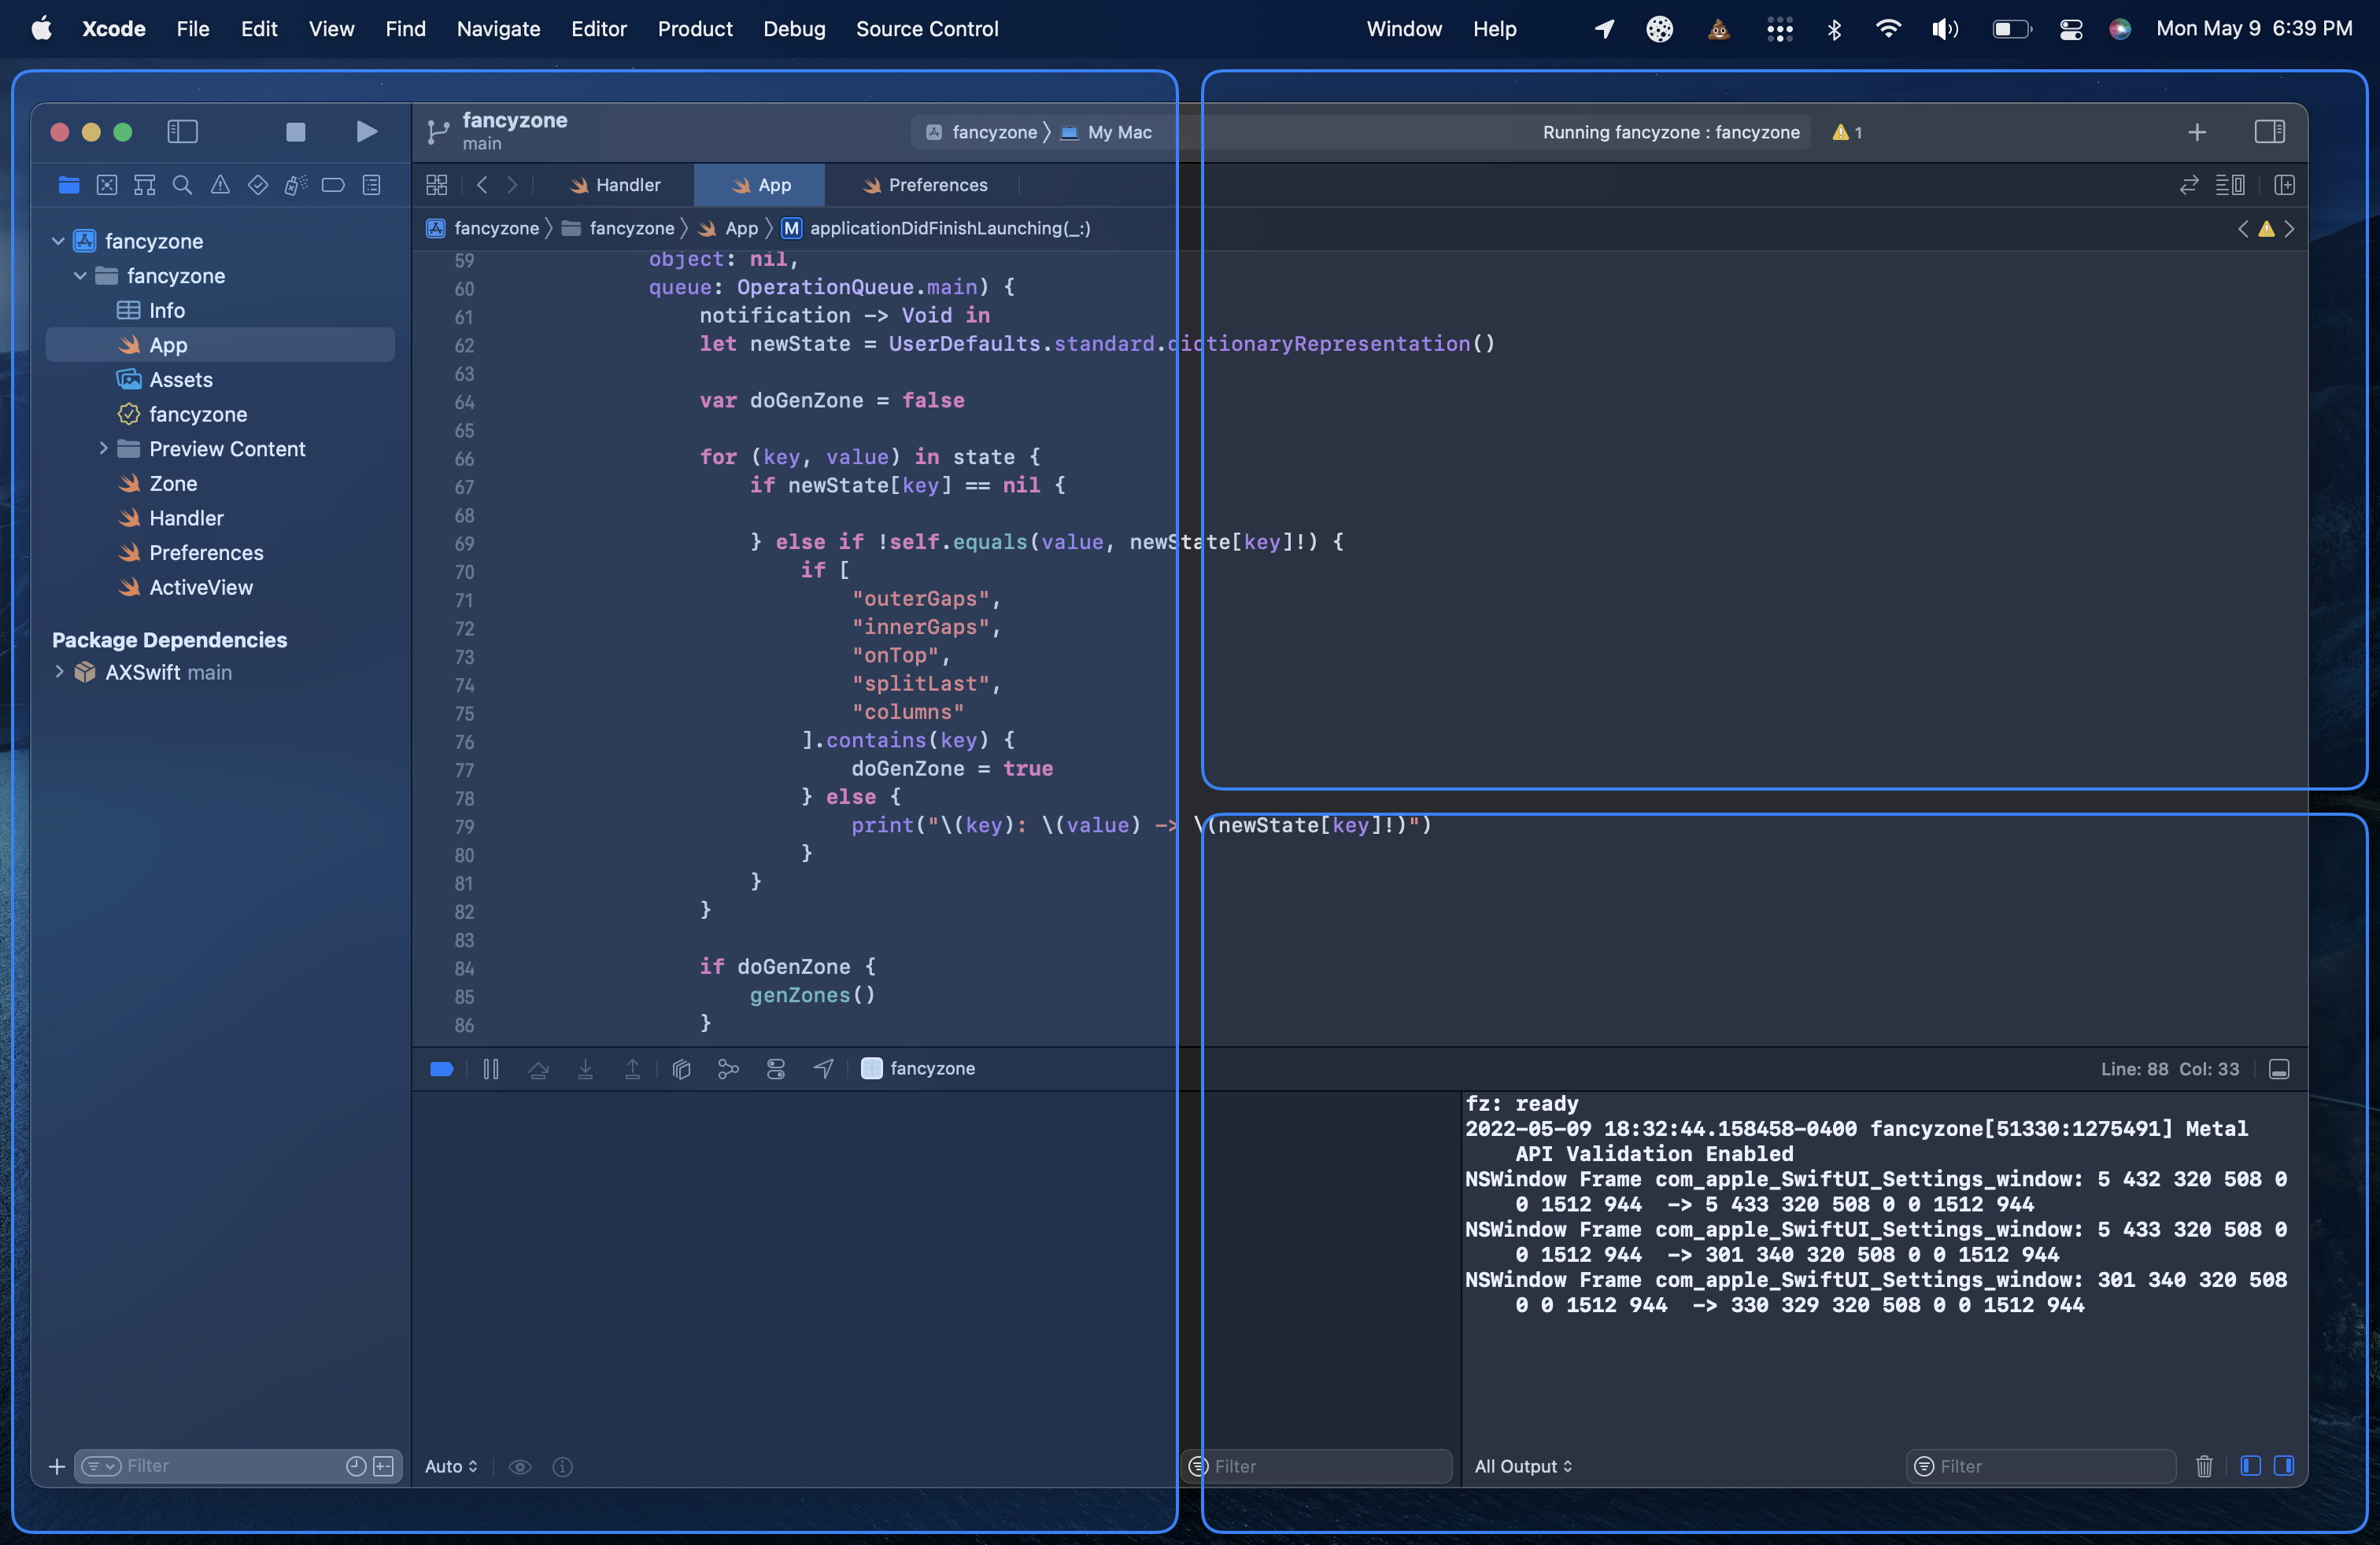This screenshot has width=2380, height=1545.
Task: Click the Run play button
Action: click(366, 132)
